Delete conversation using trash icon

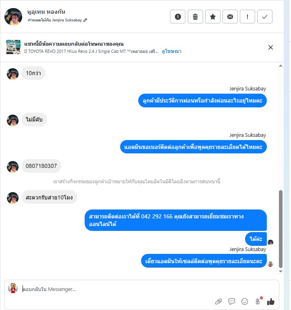click(x=195, y=17)
